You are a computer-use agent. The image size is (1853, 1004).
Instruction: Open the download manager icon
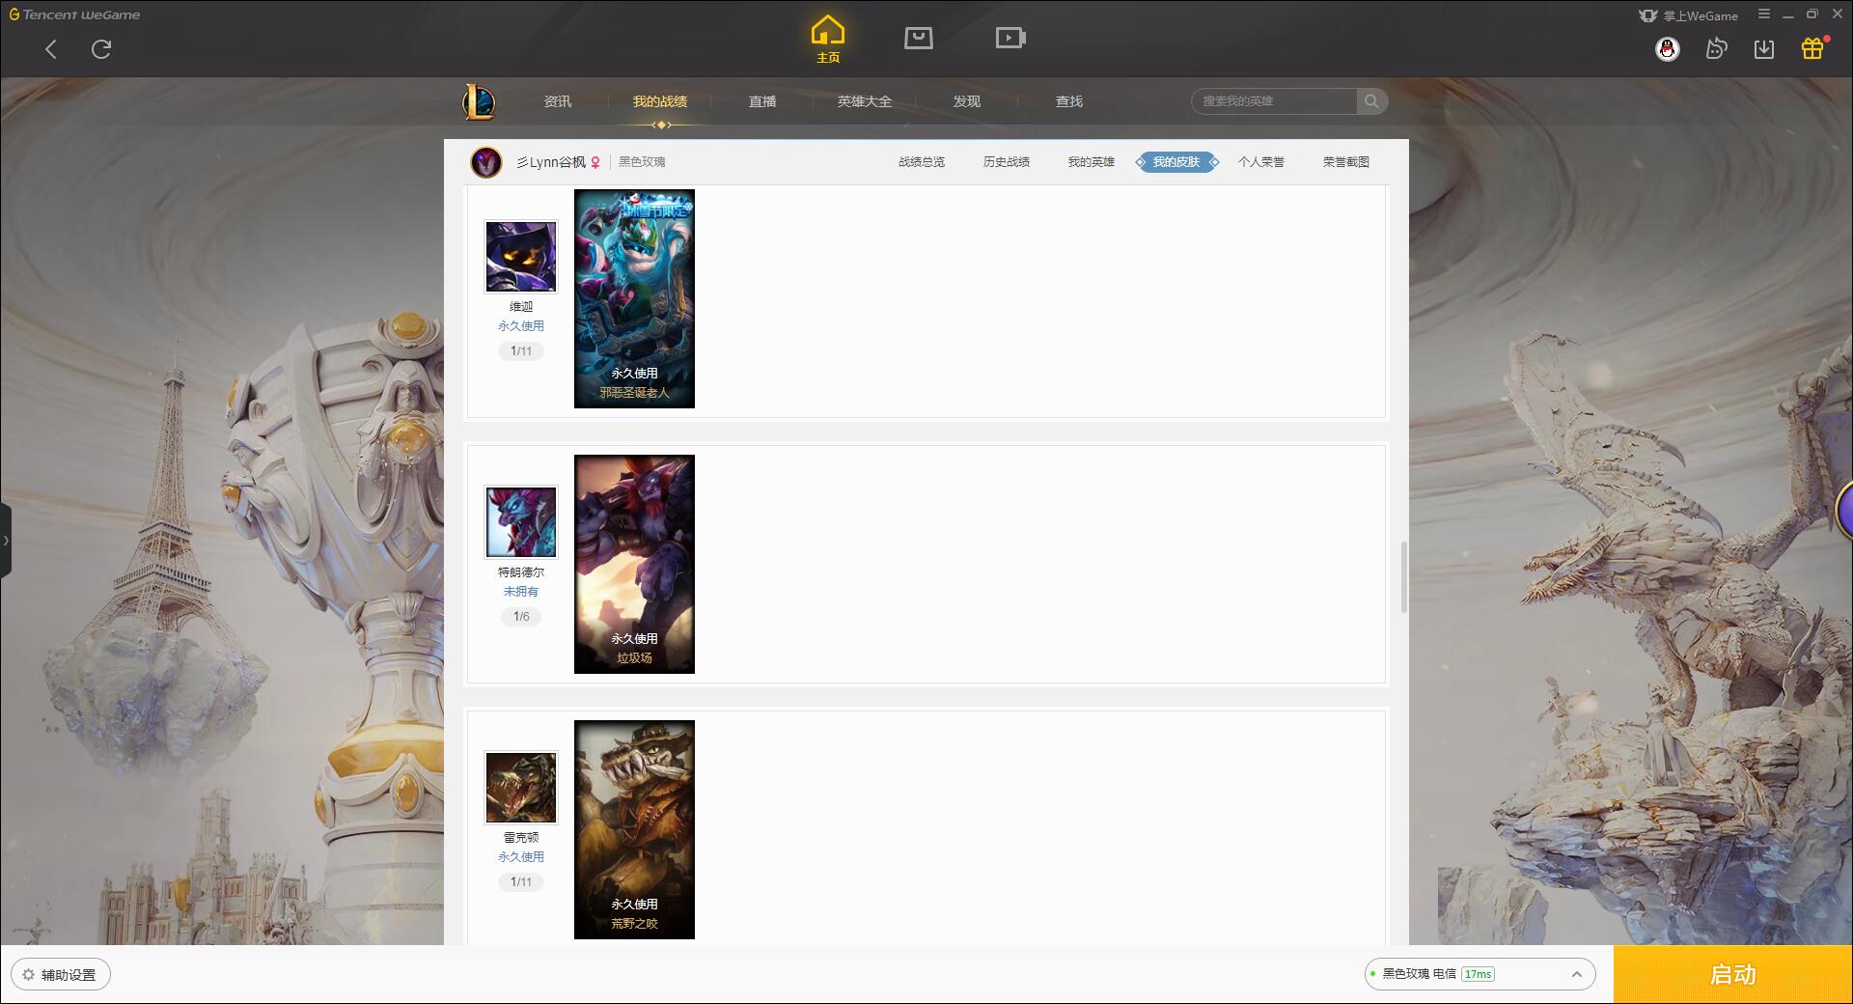click(x=1764, y=48)
